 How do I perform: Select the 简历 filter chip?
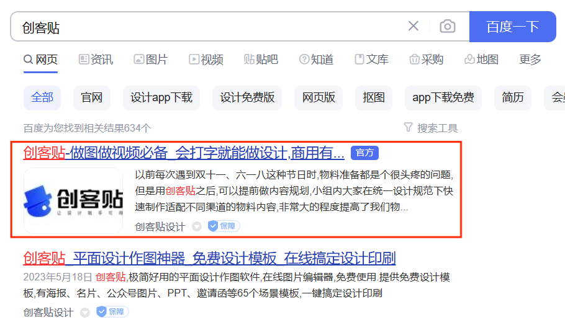click(513, 97)
